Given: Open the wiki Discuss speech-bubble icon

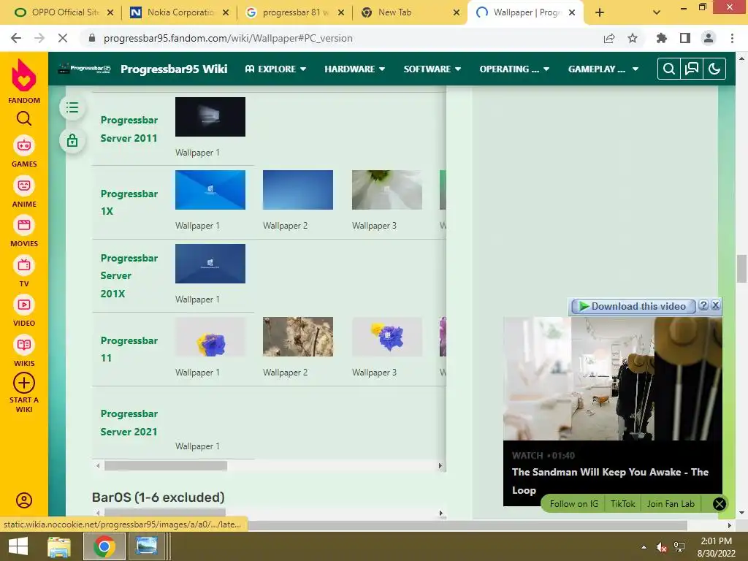Looking at the screenshot, I should coord(691,69).
